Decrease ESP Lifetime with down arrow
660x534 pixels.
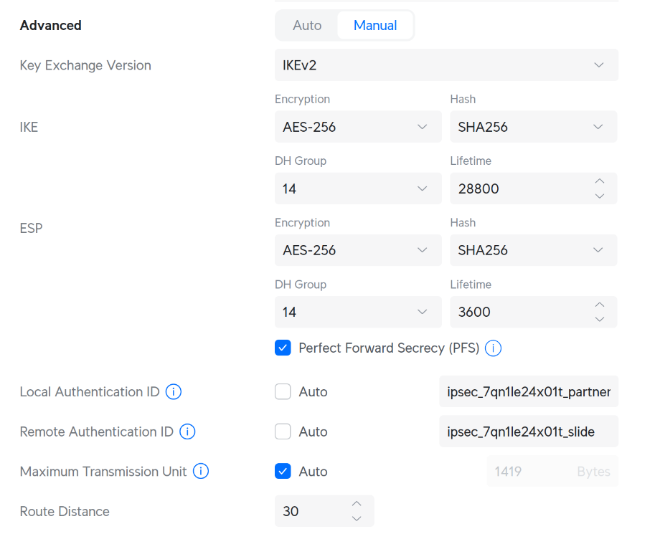[x=600, y=320]
